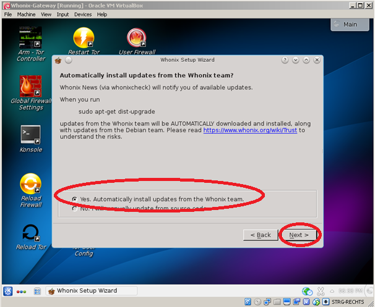
Task: Click the wizard help question mark button
Action: click(285, 60)
